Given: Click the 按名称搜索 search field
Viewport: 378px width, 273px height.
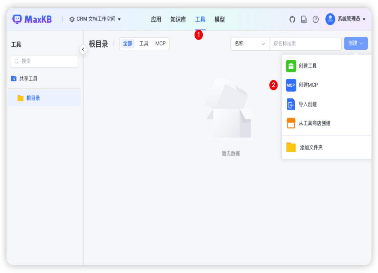Looking at the screenshot, I should (305, 44).
